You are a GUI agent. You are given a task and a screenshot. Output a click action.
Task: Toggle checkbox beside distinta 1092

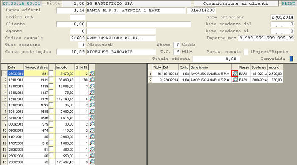[51, 105]
